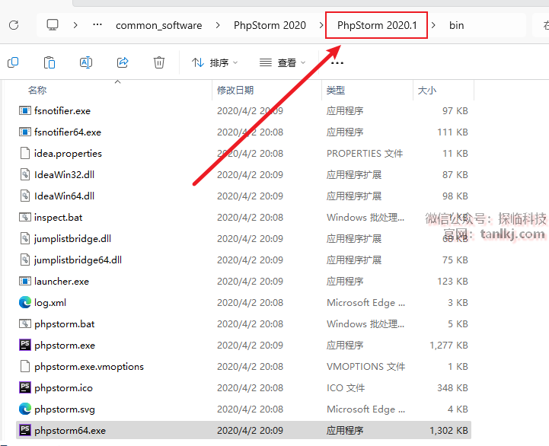The image size is (549, 446).
Task: Sort by the 名称 column header
Action: [37, 90]
